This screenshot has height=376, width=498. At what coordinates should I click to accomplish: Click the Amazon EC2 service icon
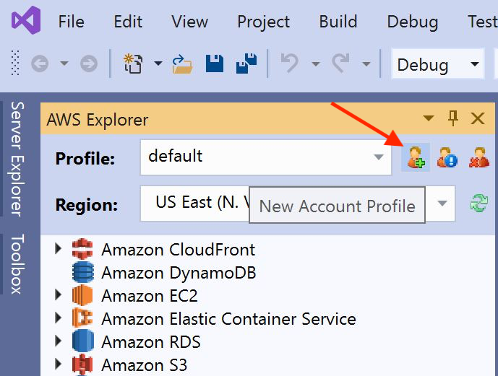pos(82,295)
